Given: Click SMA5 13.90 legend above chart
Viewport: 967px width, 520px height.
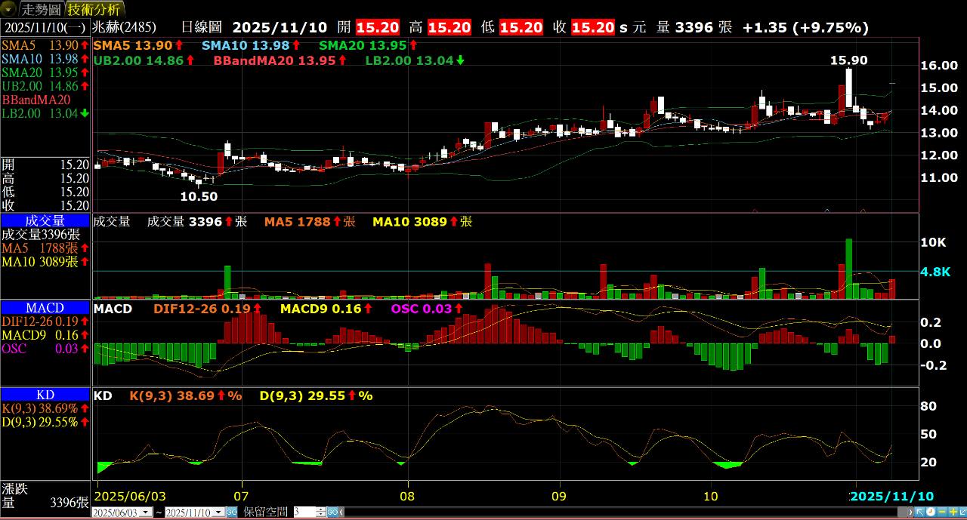Looking at the screenshot, I should [137, 46].
